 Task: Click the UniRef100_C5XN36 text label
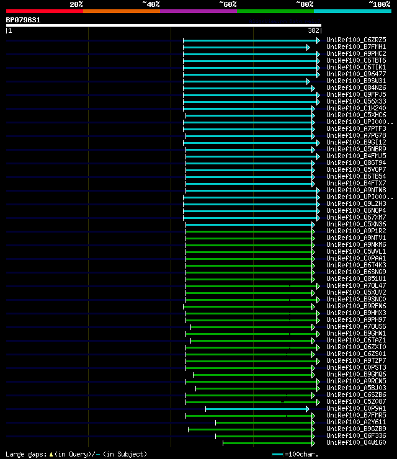point(356,225)
